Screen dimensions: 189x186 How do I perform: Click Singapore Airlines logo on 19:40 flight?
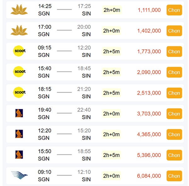pyautogui.click(x=19, y=113)
